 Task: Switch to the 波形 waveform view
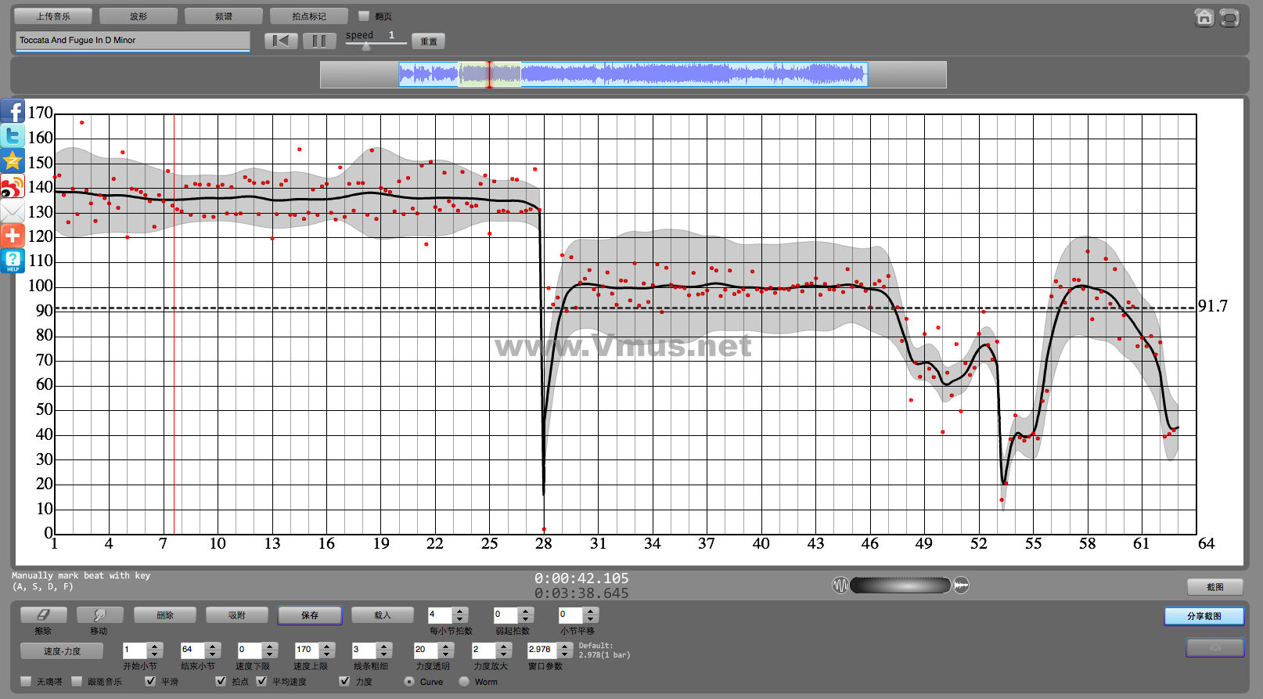pos(139,16)
